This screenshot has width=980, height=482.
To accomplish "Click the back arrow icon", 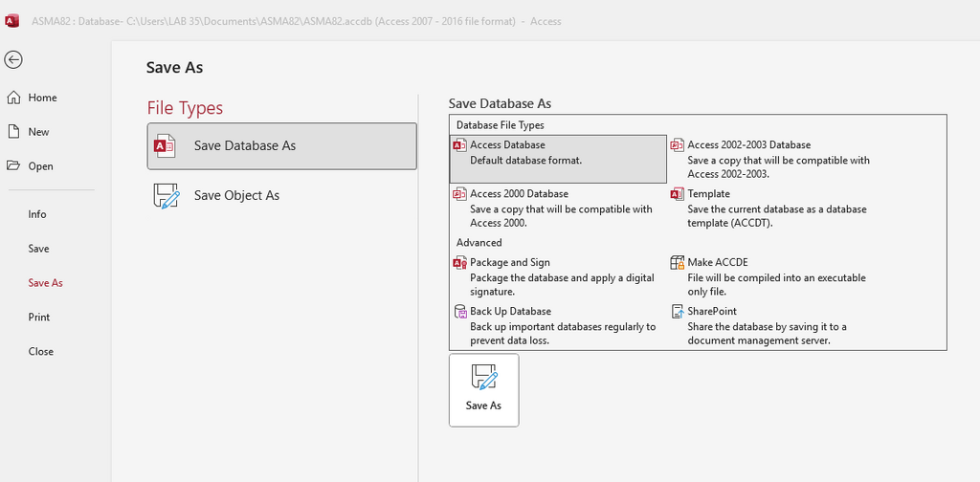I will [13, 60].
